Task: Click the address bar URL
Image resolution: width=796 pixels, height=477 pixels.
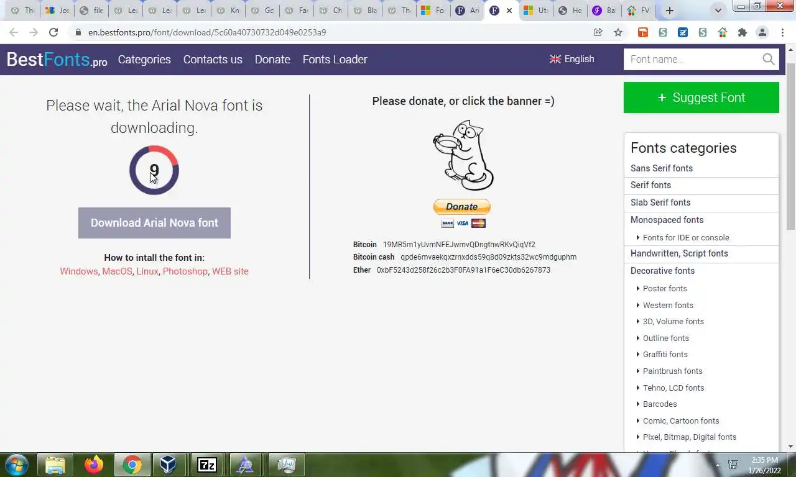Action: pyautogui.click(x=207, y=32)
